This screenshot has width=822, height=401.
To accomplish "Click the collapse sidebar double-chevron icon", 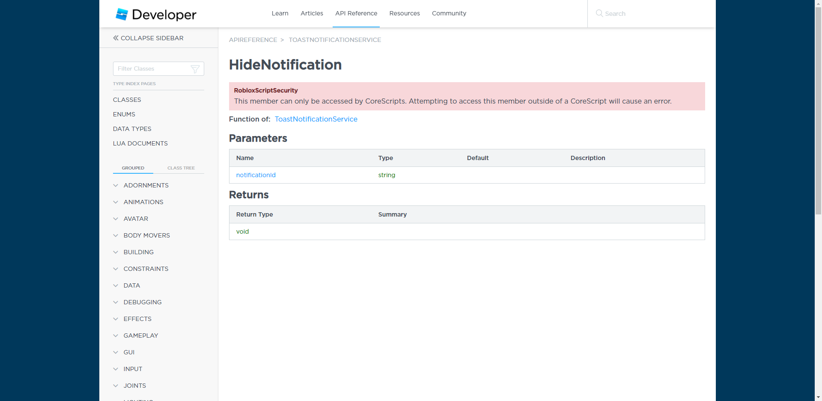I will click(x=116, y=38).
